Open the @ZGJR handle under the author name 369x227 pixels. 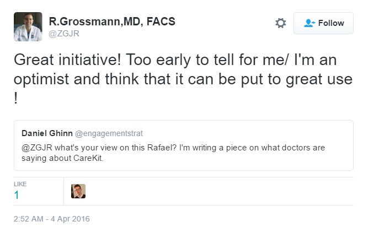coord(63,33)
